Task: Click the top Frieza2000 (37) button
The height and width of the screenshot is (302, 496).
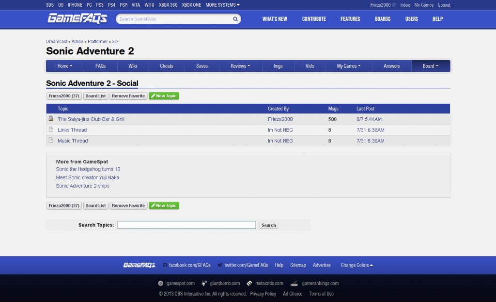Action: click(64, 96)
